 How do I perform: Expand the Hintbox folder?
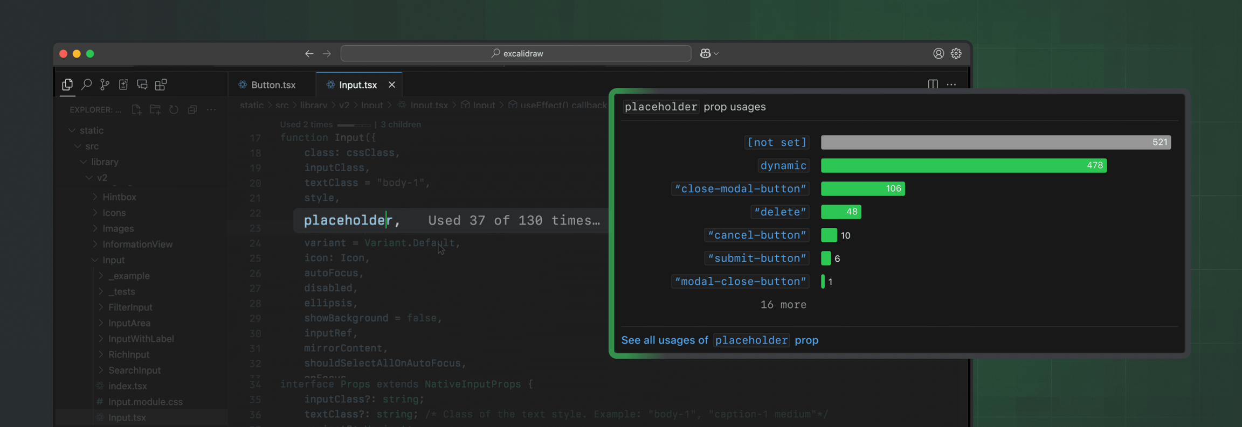119,197
